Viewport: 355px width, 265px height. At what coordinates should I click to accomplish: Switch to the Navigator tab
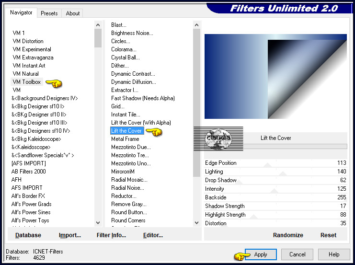tap(21, 12)
